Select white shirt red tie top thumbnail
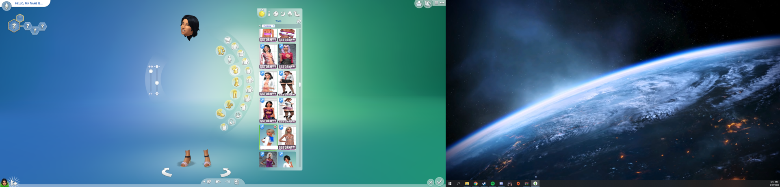 [x=287, y=83]
